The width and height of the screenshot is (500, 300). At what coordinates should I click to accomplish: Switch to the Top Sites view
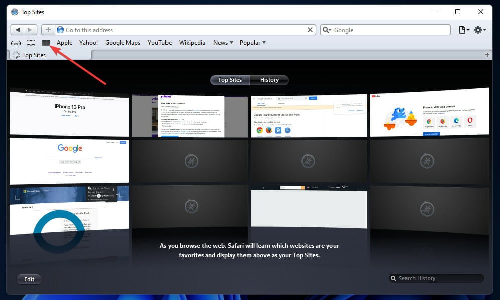coord(230,80)
